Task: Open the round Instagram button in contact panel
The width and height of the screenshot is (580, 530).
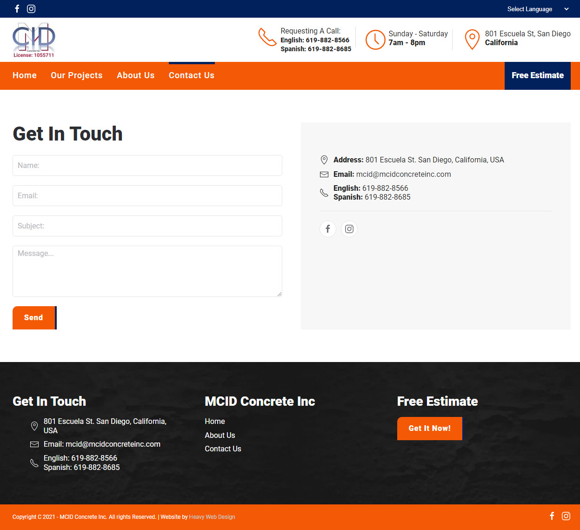Action: tap(349, 229)
